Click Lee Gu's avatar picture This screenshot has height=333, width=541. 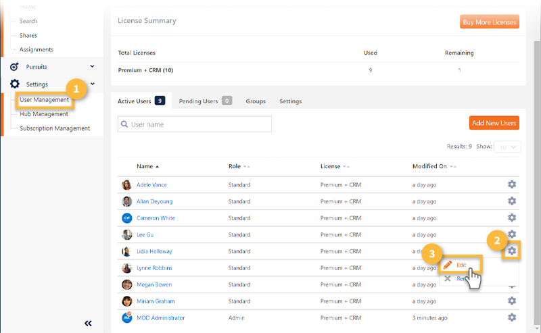pos(126,234)
